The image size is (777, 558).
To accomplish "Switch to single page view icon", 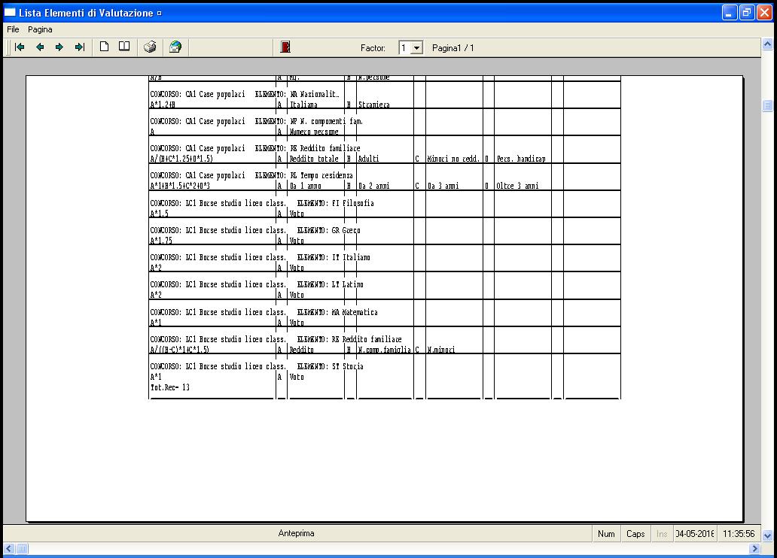I will click(104, 47).
